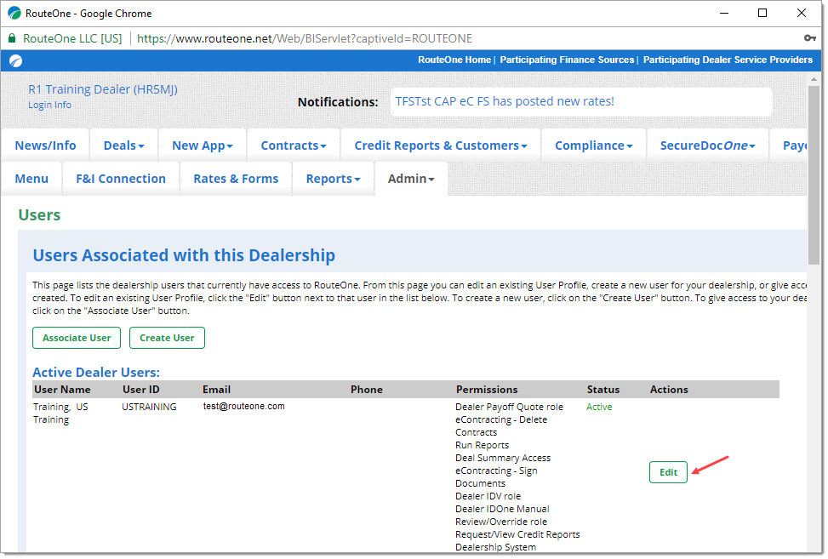828x559 pixels.
Task: Click the green padlock security icon
Action: (12, 38)
